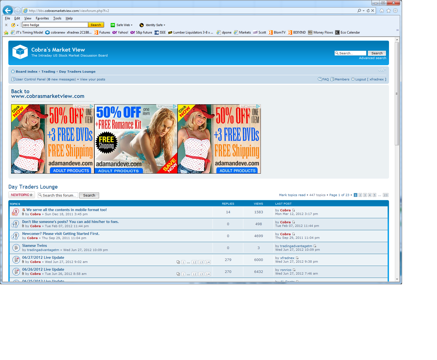This screenshot has height=360, width=437.
Task: Click the board header Search input field
Action: [x=350, y=53]
